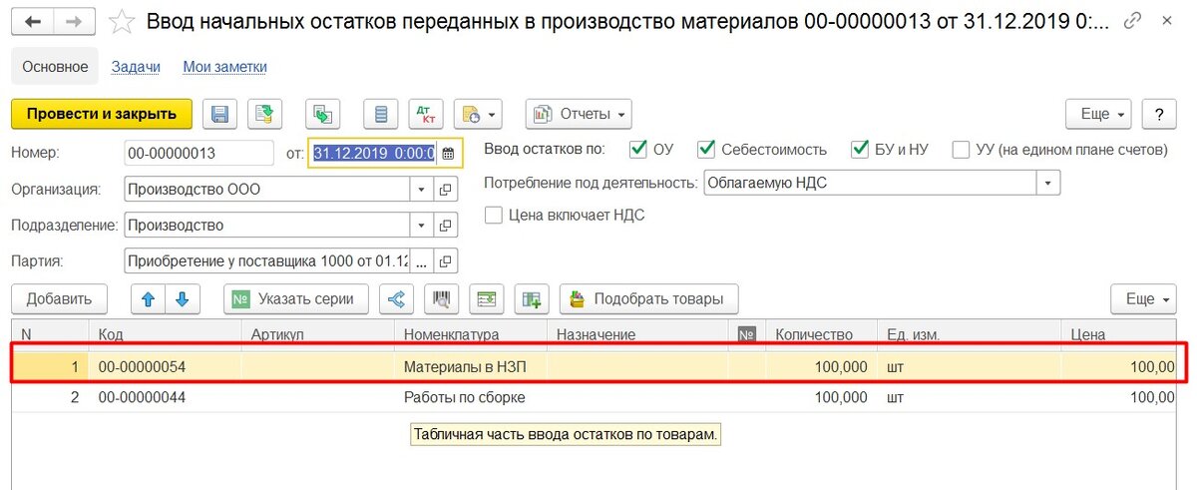
Task: Click Провести и закрыть button
Action: click(102, 114)
